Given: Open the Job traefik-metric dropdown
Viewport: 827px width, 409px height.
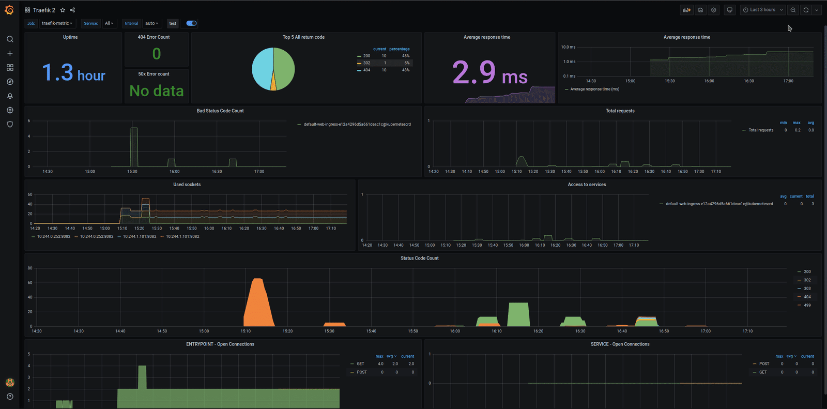Looking at the screenshot, I should point(57,23).
